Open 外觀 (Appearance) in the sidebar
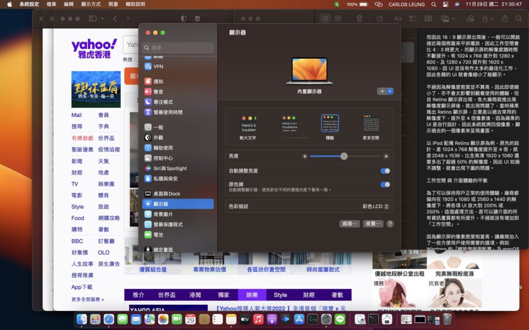This screenshot has height=330, width=529. click(178, 137)
